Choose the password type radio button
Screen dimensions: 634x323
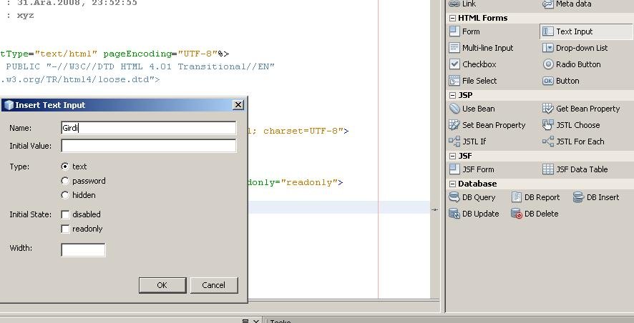click(x=64, y=181)
